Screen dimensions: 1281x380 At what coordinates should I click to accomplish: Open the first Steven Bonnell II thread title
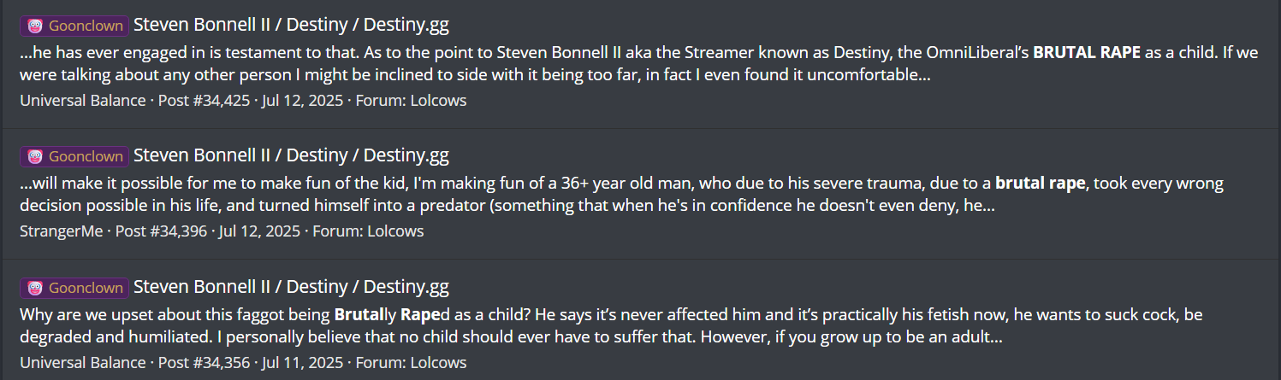291,25
